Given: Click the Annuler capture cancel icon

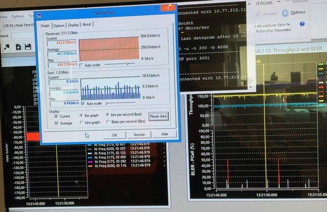Looking at the screenshot, I should tap(258, 15).
